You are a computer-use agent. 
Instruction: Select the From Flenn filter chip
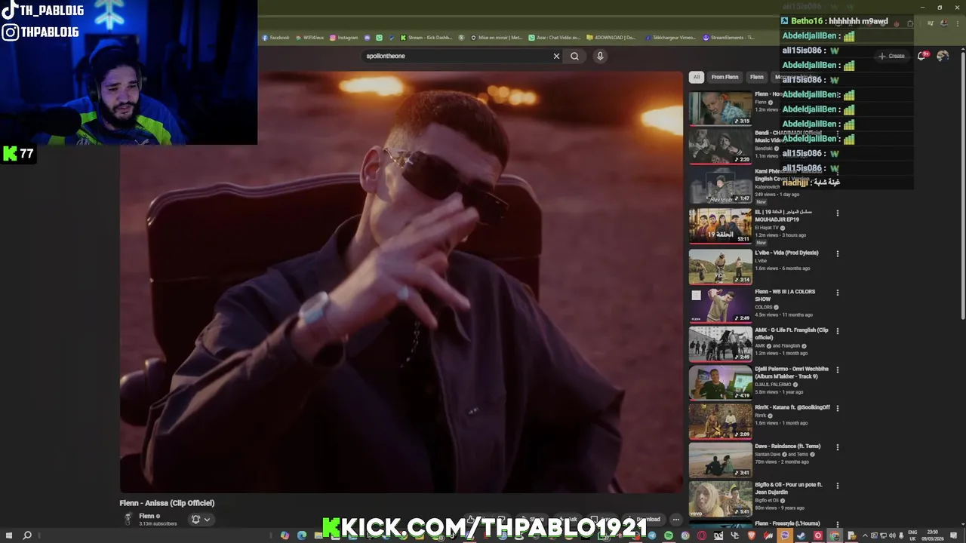click(x=724, y=77)
